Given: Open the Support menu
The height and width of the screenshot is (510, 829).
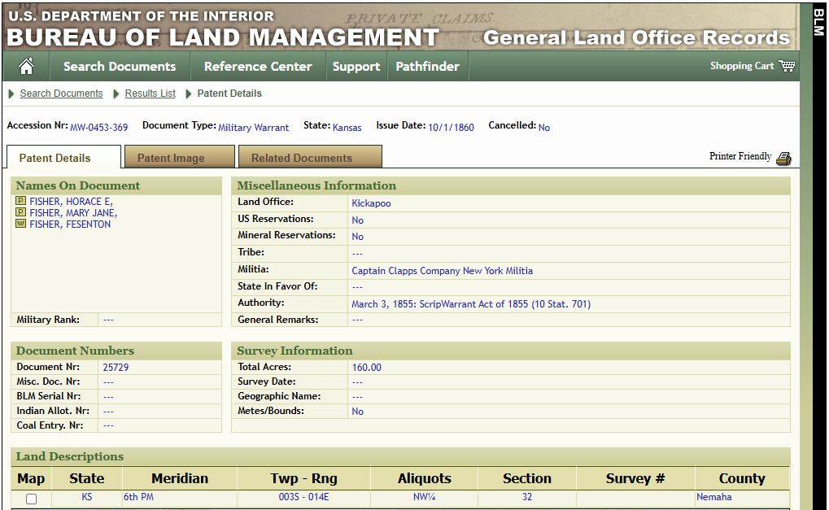Looking at the screenshot, I should 356,67.
